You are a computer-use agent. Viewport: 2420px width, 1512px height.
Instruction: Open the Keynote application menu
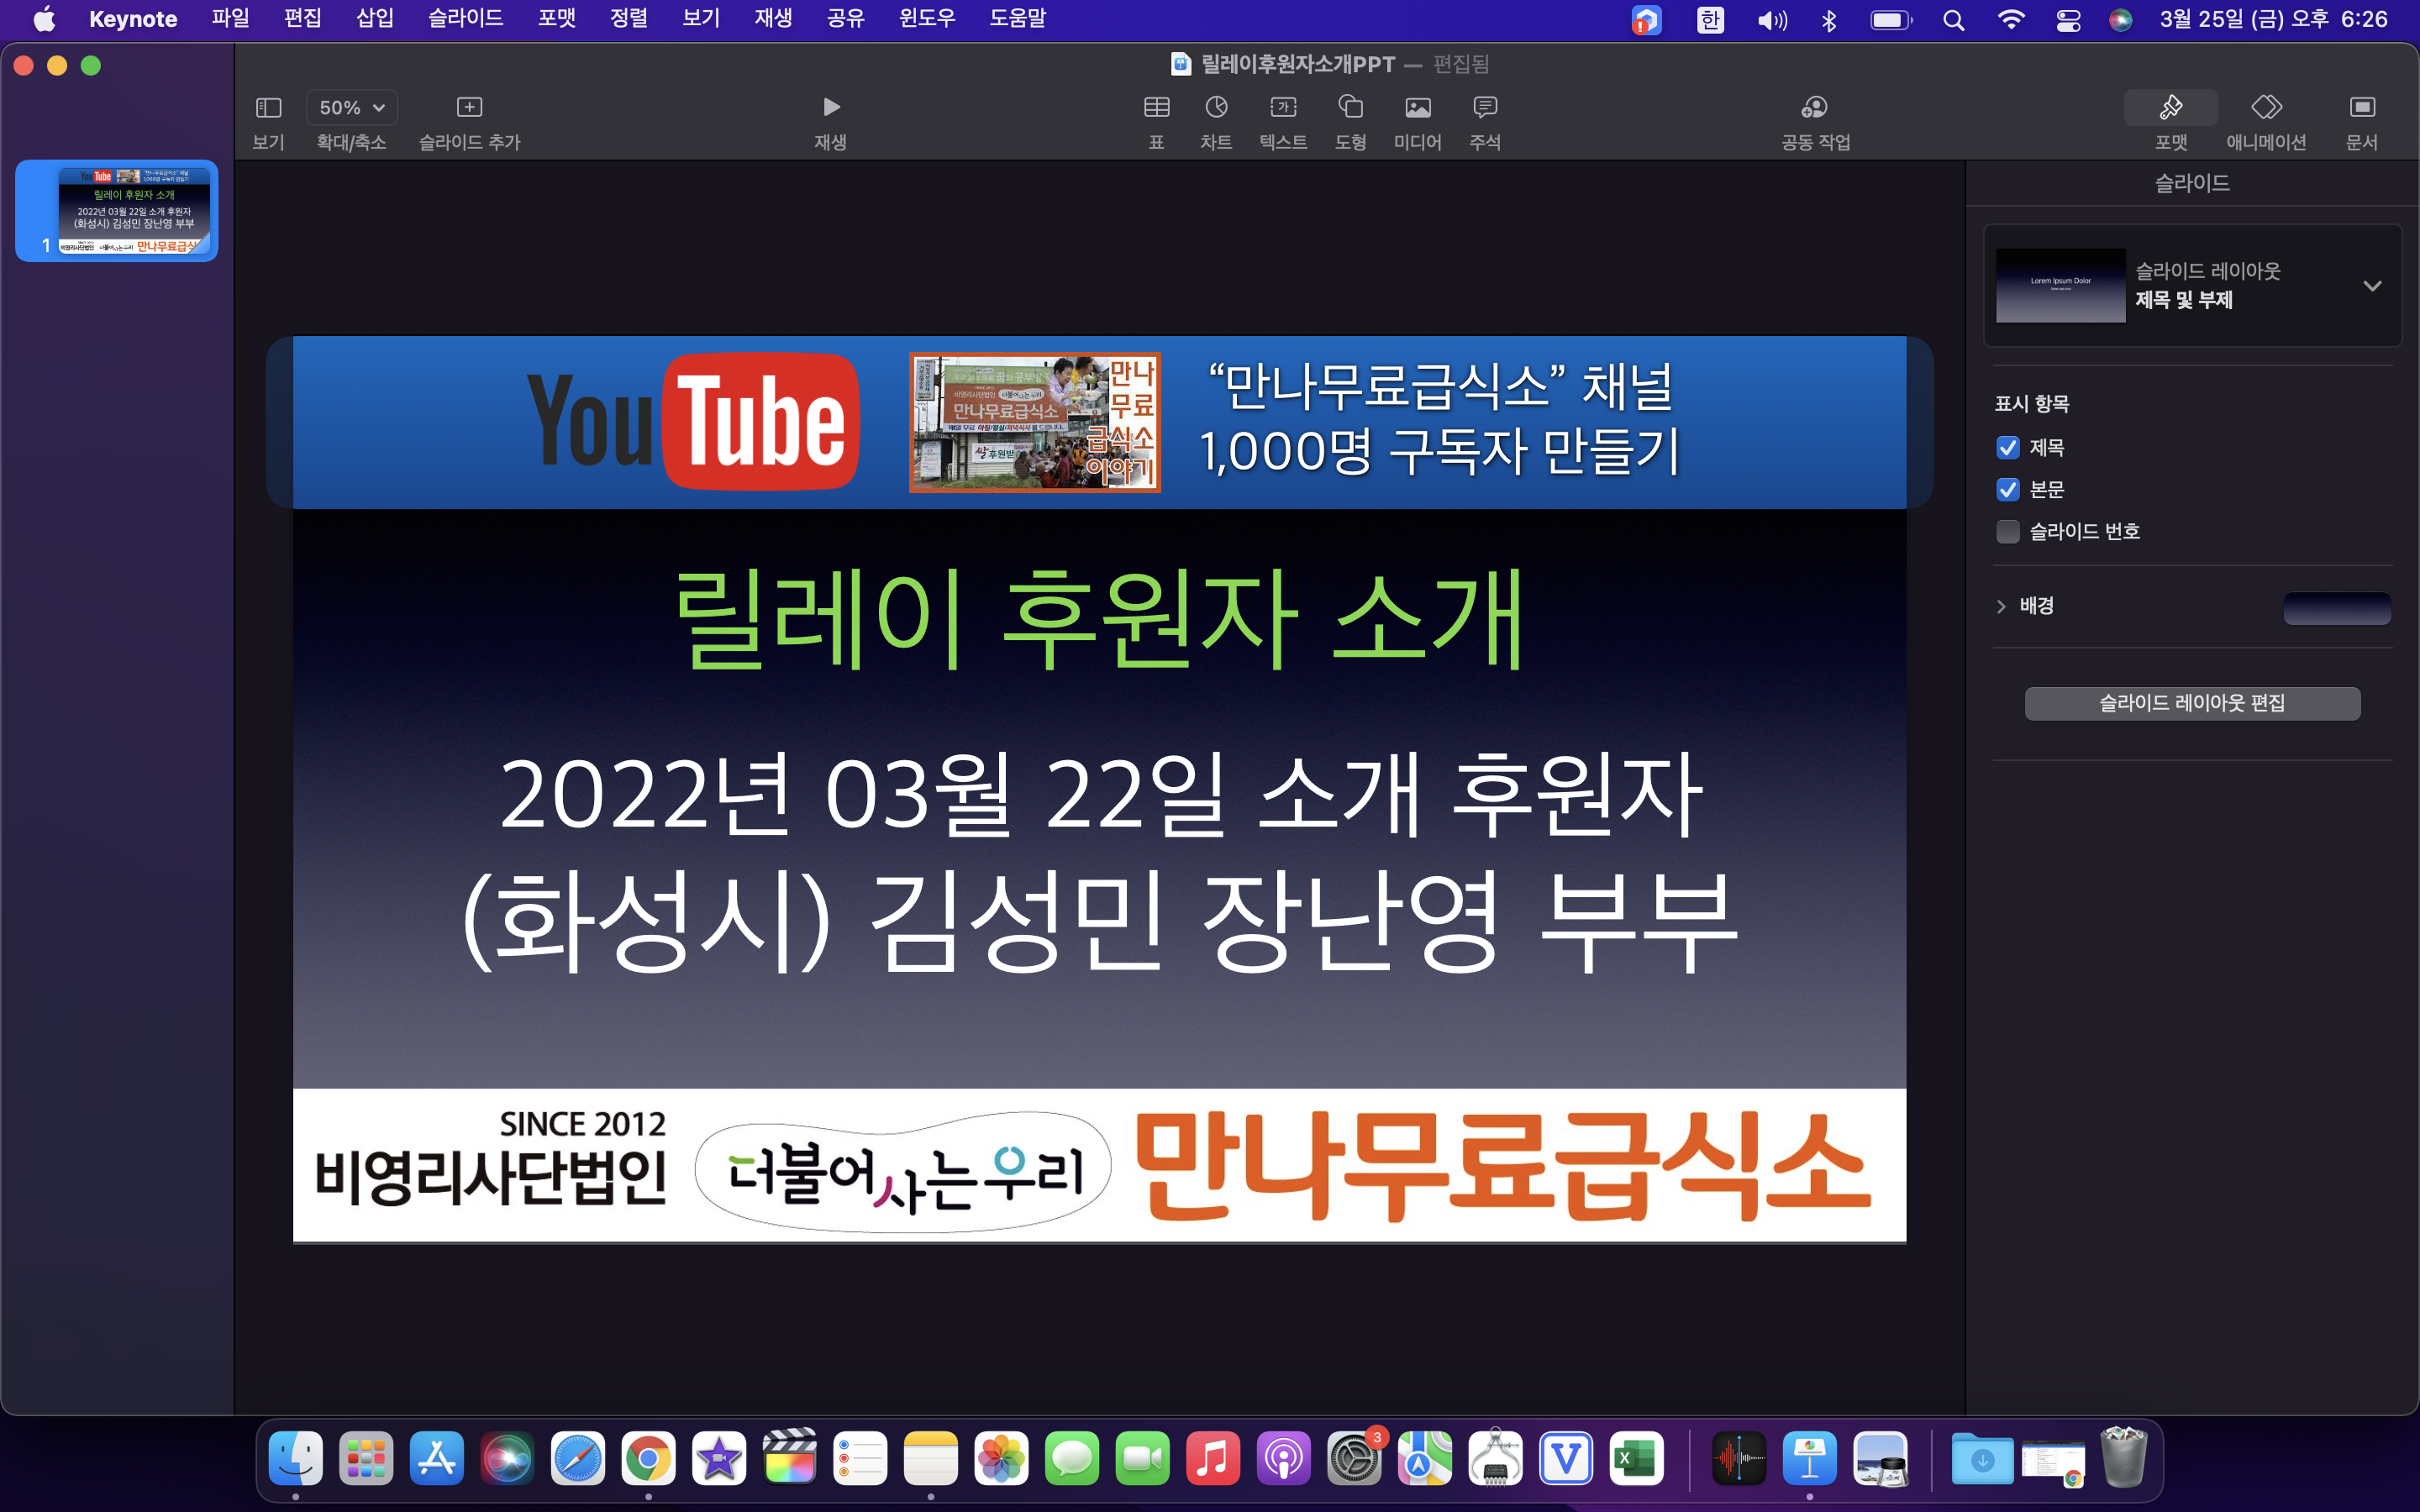[x=133, y=19]
